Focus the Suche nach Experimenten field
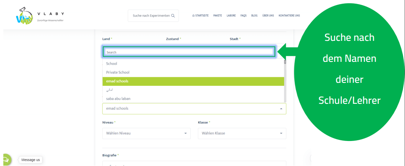 point(151,16)
